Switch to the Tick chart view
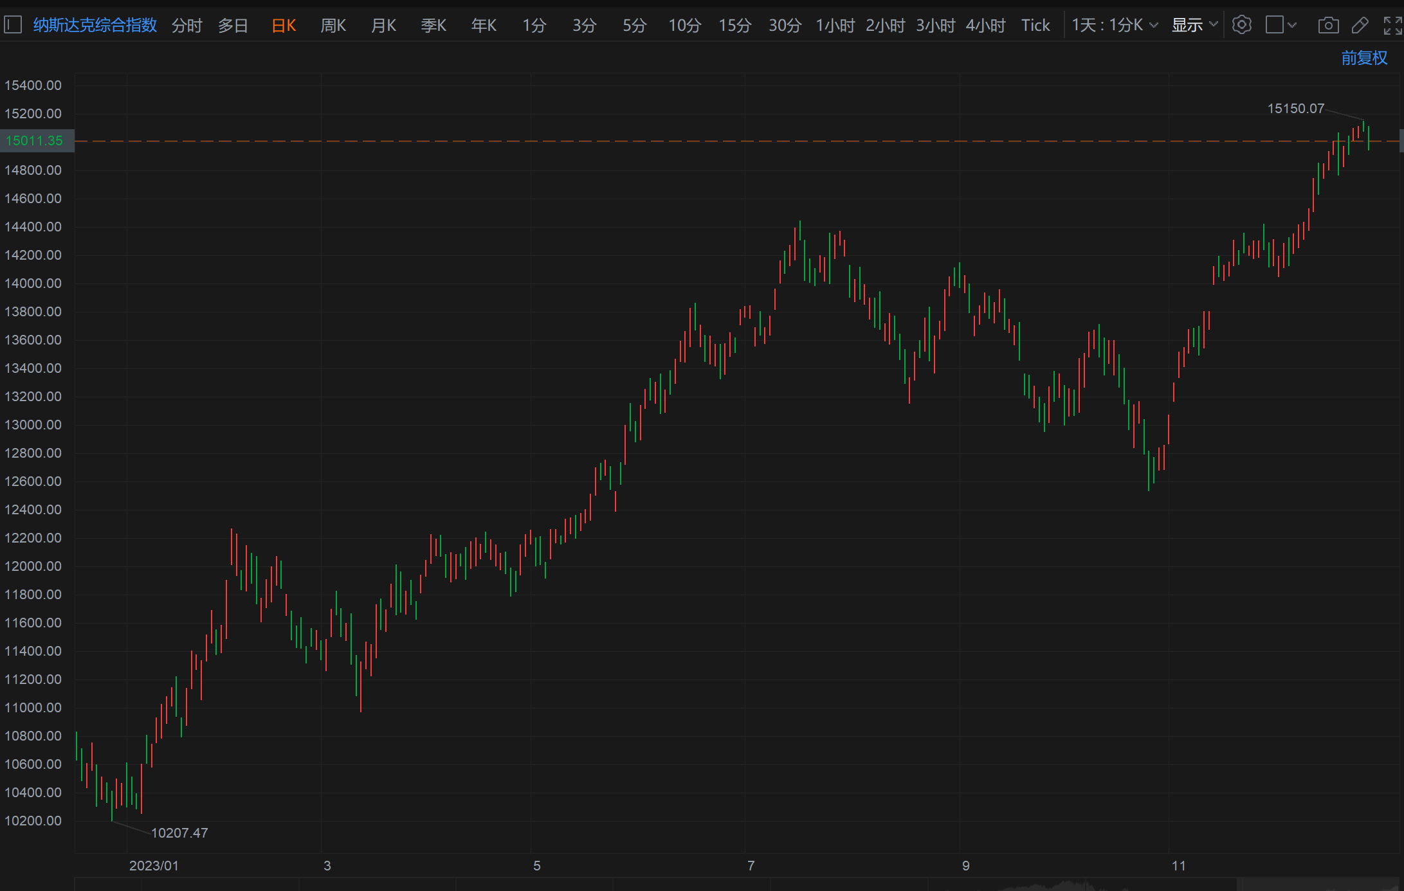The image size is (1404, 891). pos(1035,25)
